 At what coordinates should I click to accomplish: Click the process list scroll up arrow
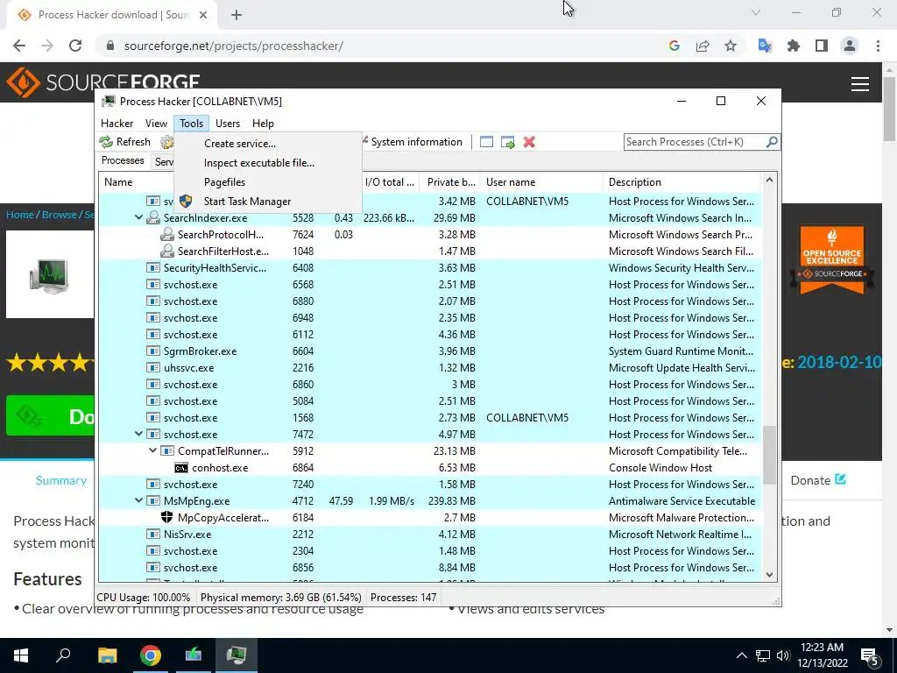[769, 181]
